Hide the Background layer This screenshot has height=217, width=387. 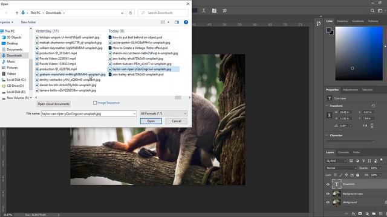click(328, 203)
